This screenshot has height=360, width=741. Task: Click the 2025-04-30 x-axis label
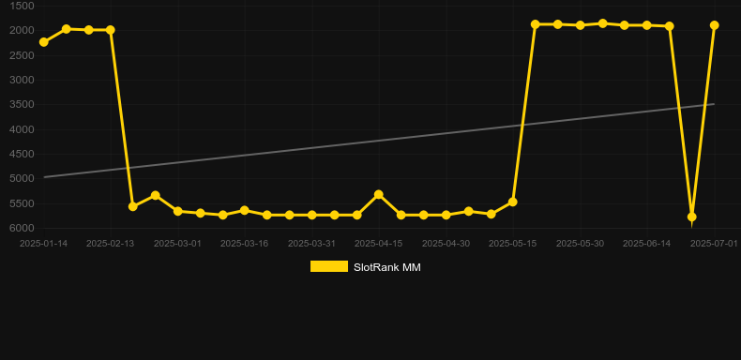(446, 244)
